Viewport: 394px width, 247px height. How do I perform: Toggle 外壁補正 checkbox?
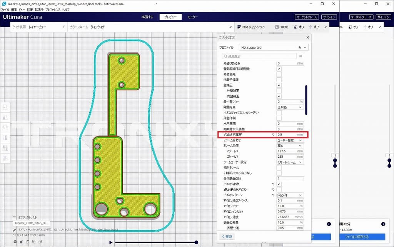(279, 91)
